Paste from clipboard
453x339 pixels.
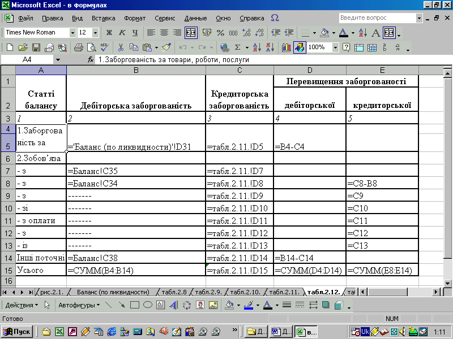(x=147, y=47)
